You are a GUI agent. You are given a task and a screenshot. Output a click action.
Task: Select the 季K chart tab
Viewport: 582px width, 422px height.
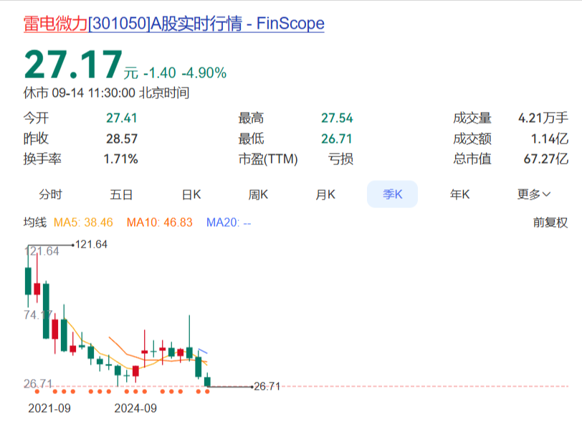(x=392, y=194)
